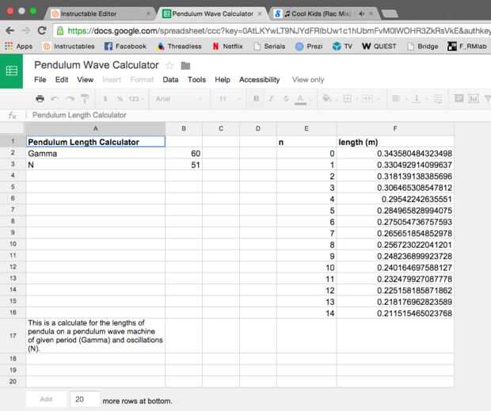
Task: Open the Tools menu
Action: [196, 80]
